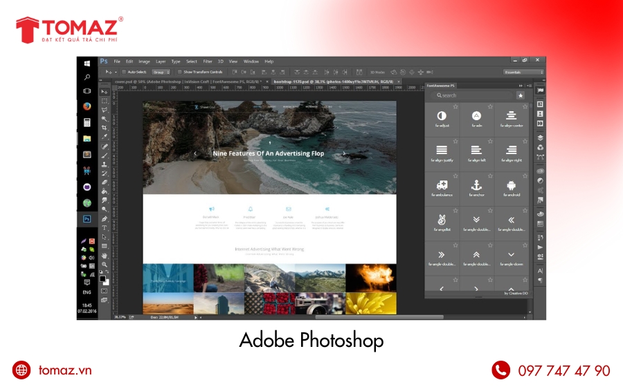Open the Group dropdown for Auto-Select
Image resolution: width=623 pixels, height=389 pixels.
(161, 72)
